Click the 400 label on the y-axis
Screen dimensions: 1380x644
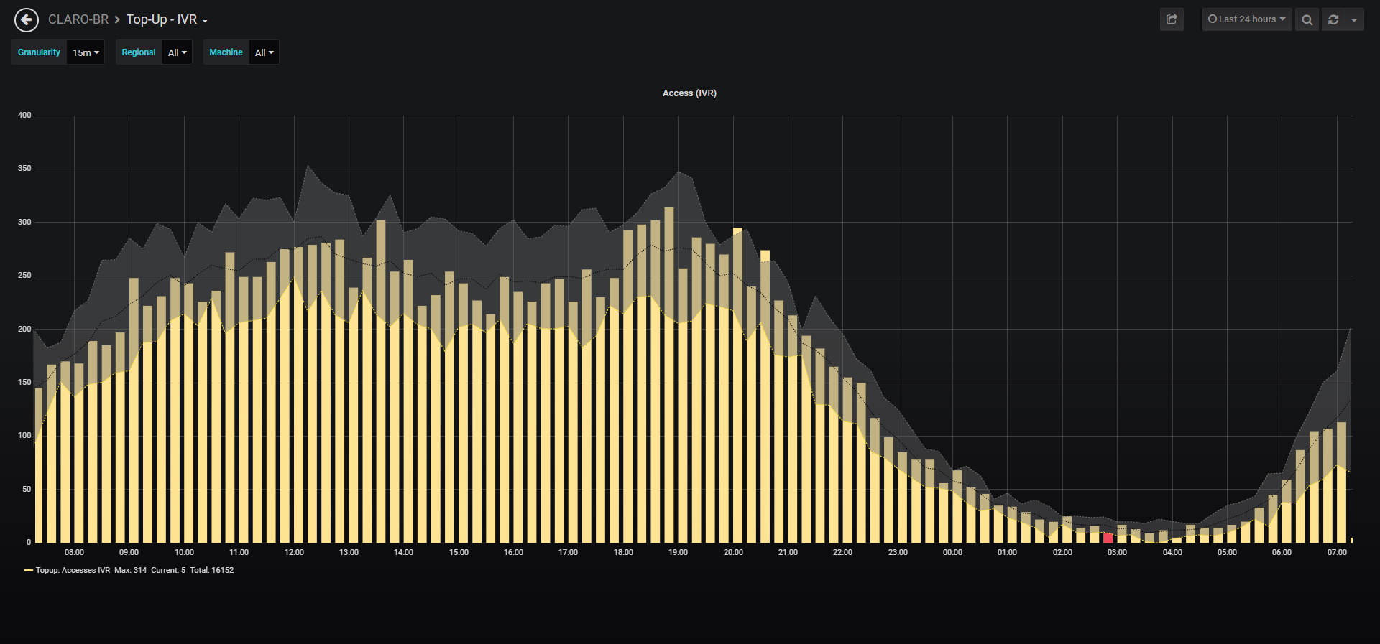point(24,115)
